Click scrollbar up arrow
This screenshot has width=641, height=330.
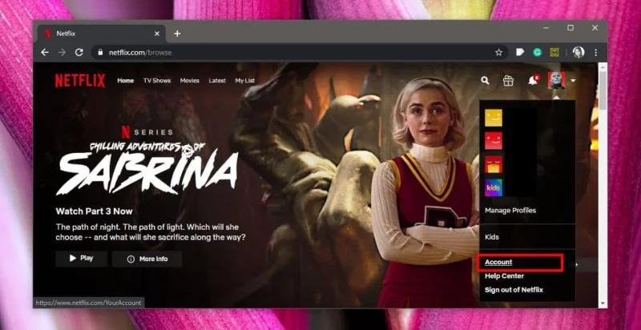(x=603, y=66)
